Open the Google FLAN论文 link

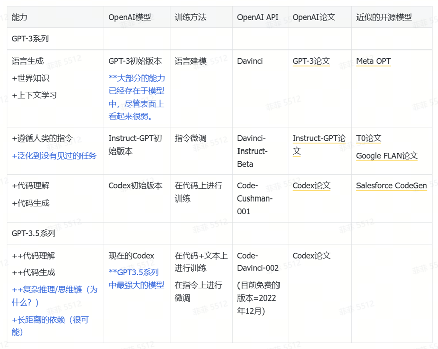pyautogui.click(x=387, y=155)
